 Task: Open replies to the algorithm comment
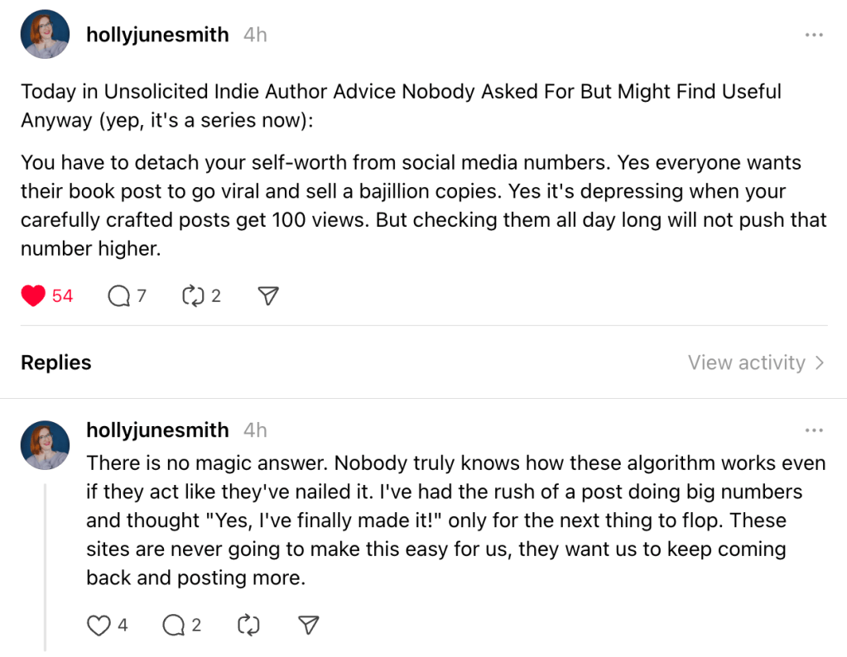tap(173, 625)
